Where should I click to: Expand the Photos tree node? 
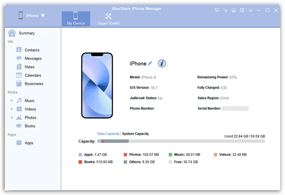(x=12, y=117)
